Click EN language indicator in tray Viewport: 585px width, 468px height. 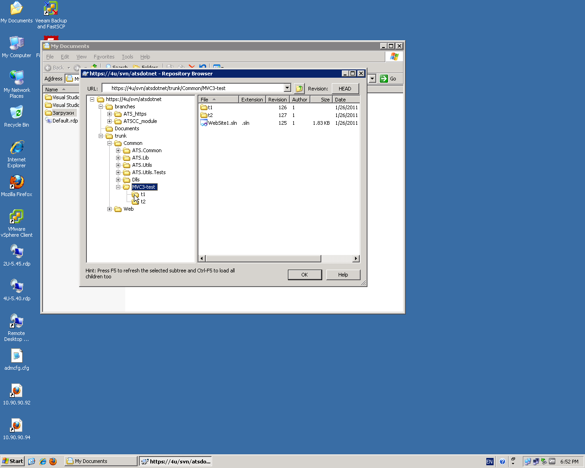tap(489, 462)
